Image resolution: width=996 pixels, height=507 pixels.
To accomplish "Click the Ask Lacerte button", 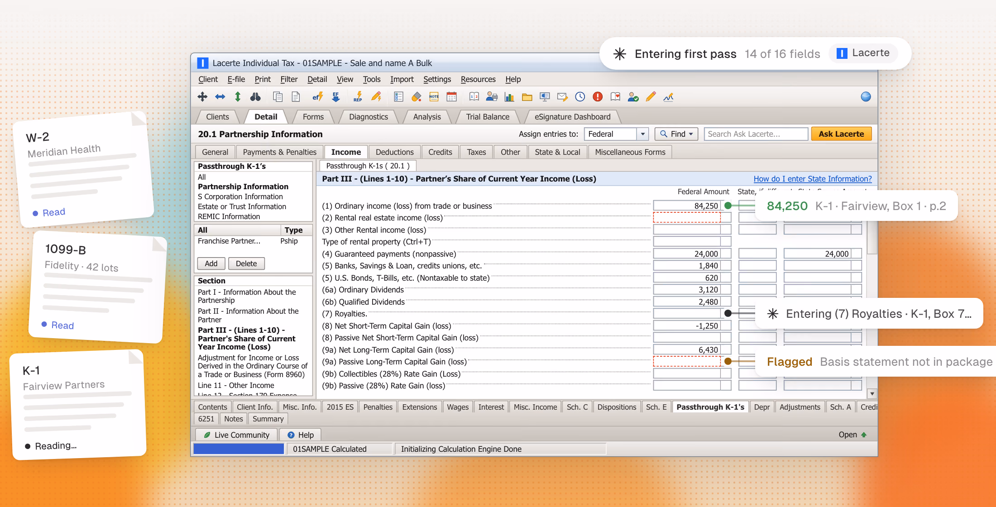I will 841,134.
